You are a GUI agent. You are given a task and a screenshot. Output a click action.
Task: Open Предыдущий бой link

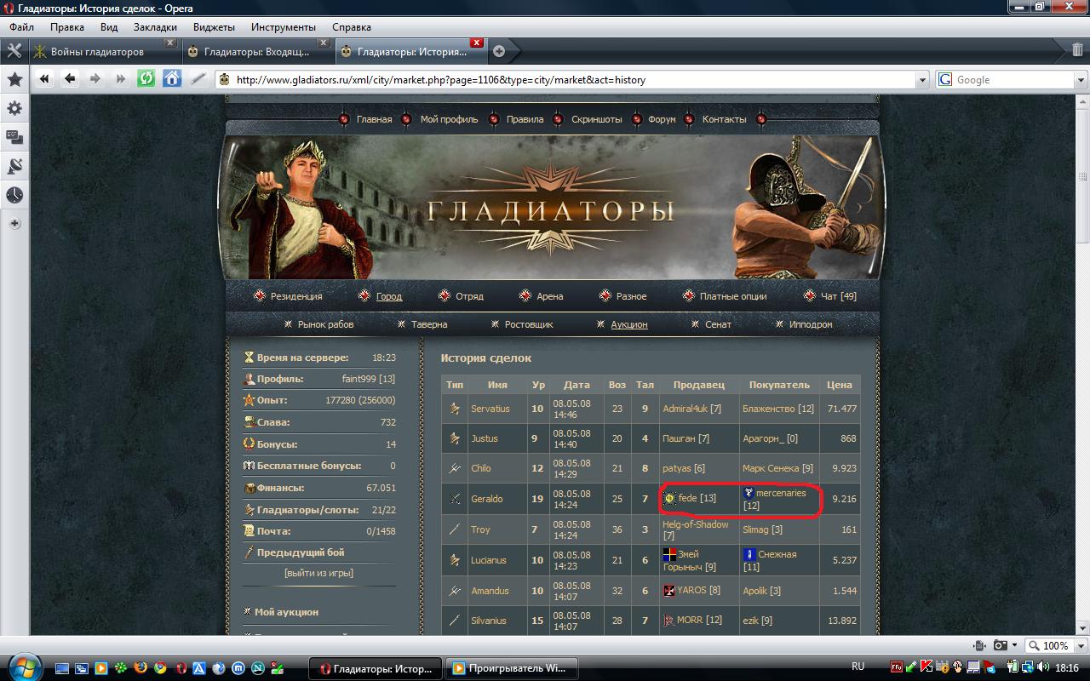click(x=301, y=552)
